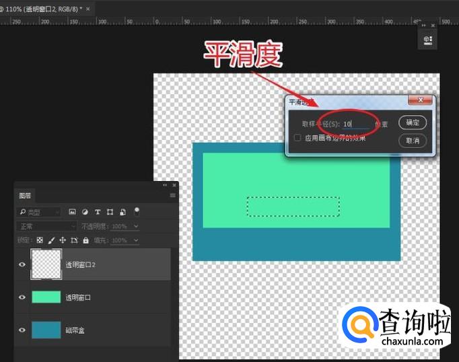Click the shape layer filter icon
Screen dimensions: 459x362
click(x=110, y=212)
